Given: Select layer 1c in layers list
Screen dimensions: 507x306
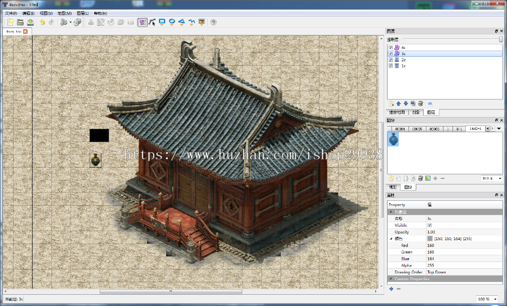Looking at the screenshot, I should [x=445, y=66].
